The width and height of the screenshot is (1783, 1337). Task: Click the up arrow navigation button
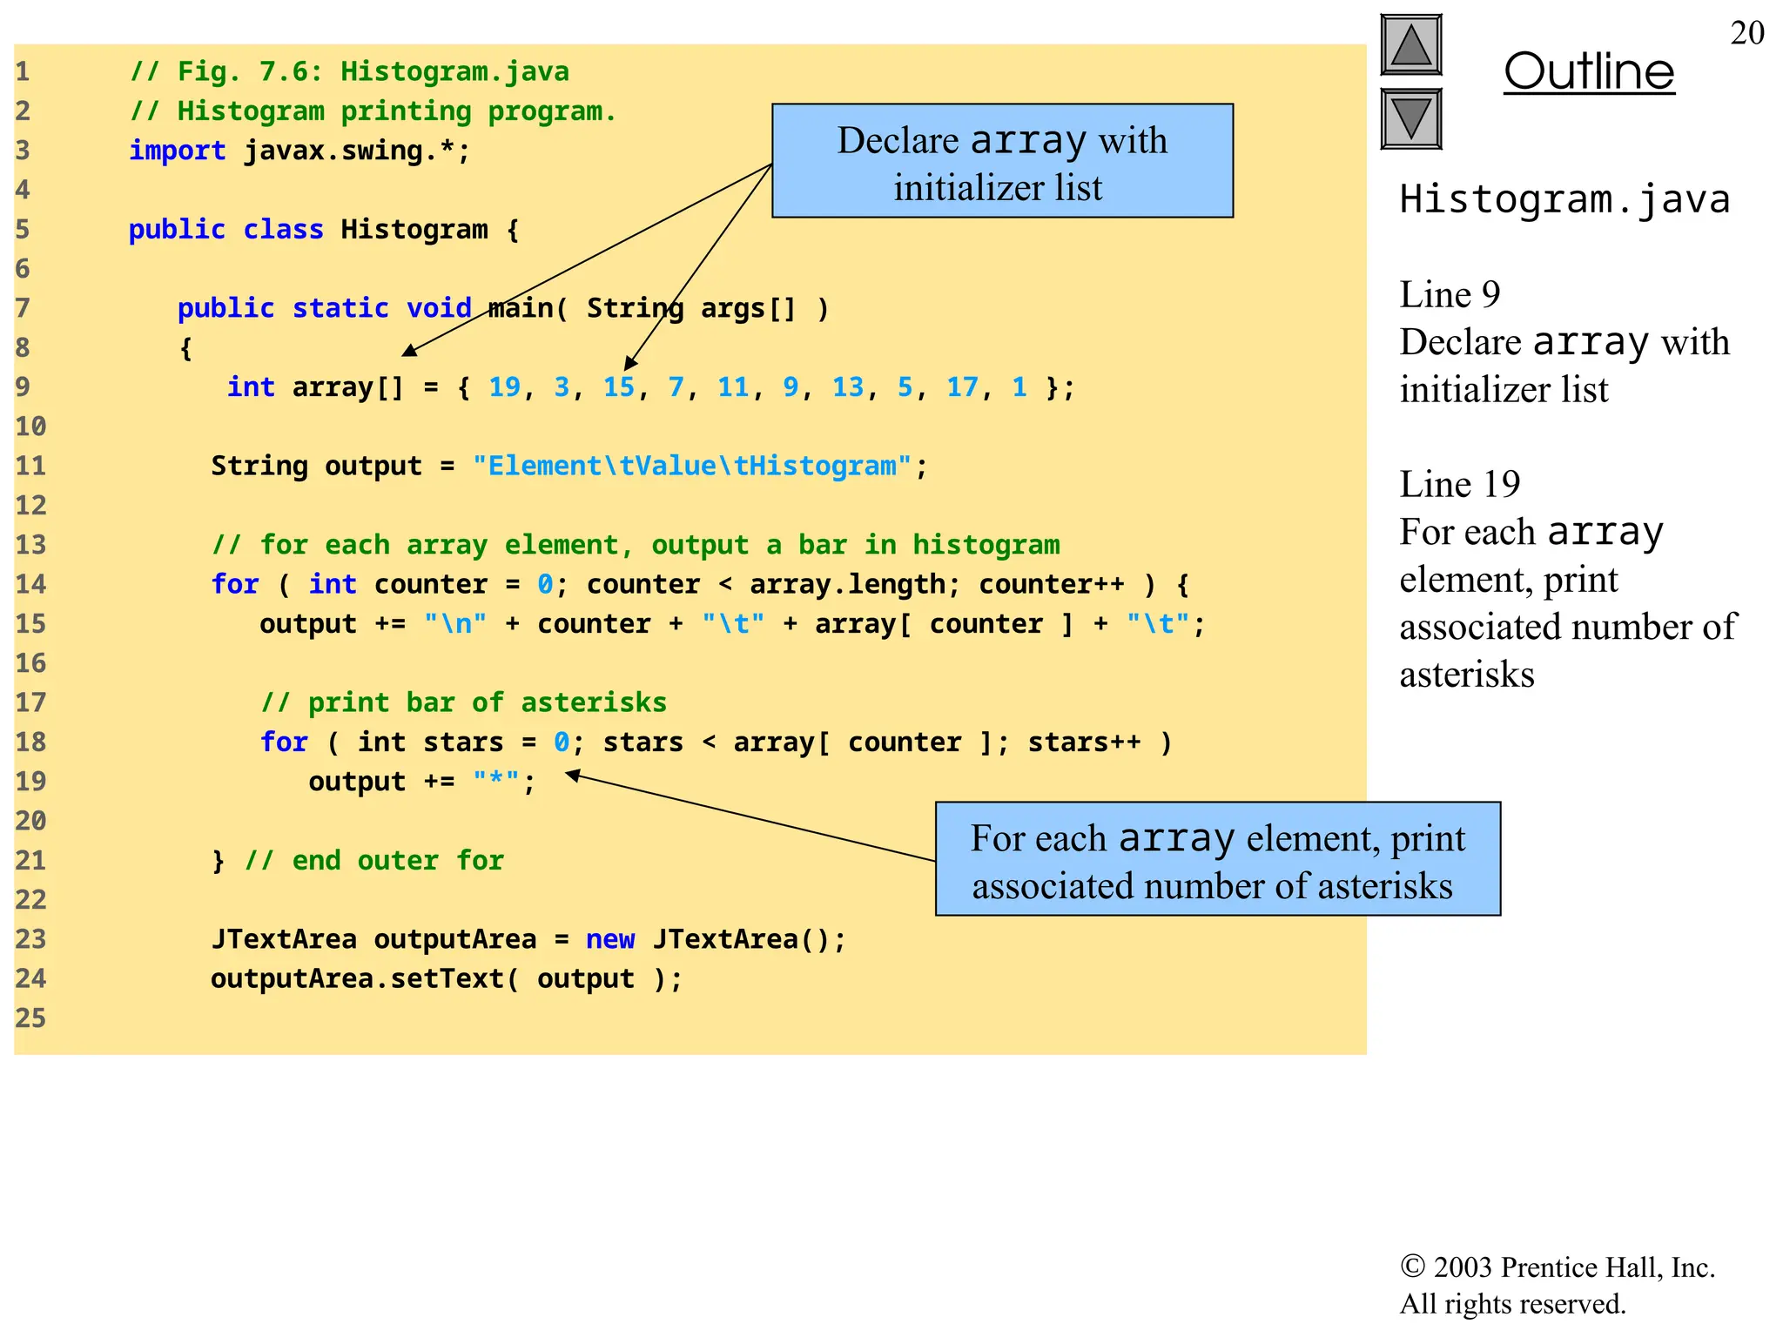click(x=1410, y=45)
